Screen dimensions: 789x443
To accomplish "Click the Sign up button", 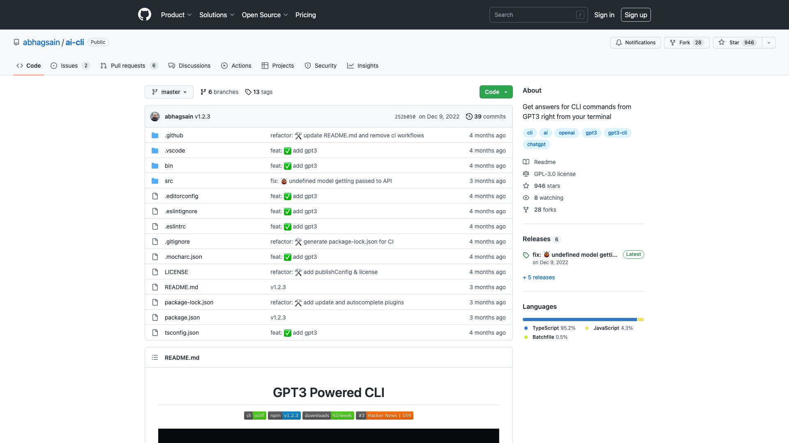I will coord(636,15).
